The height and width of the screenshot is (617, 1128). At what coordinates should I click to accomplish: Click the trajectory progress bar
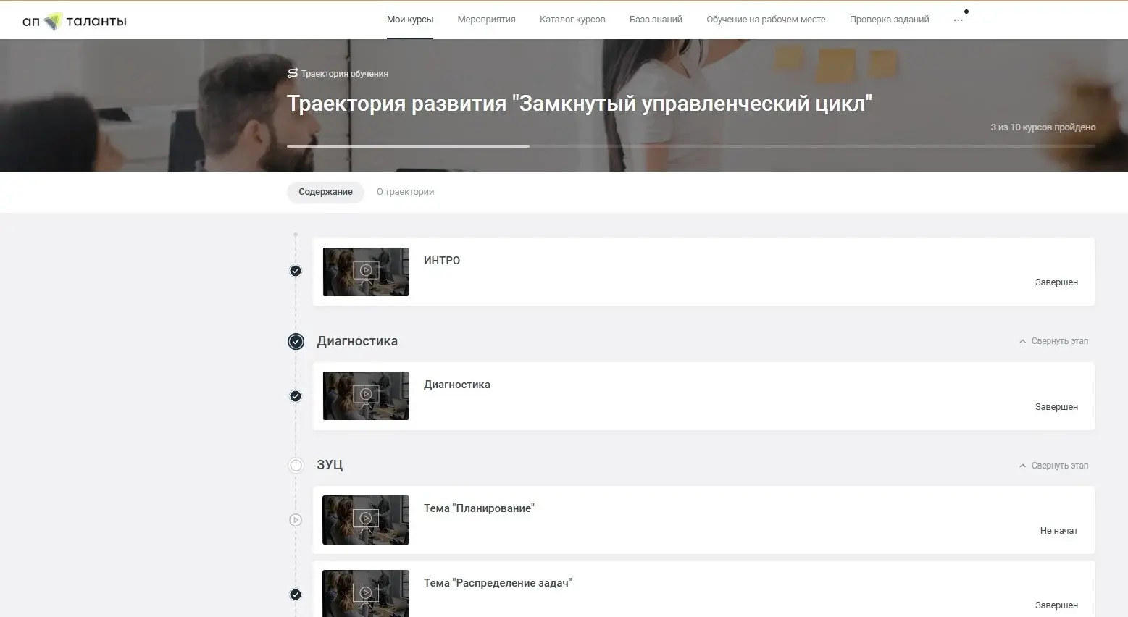point(691,146)
